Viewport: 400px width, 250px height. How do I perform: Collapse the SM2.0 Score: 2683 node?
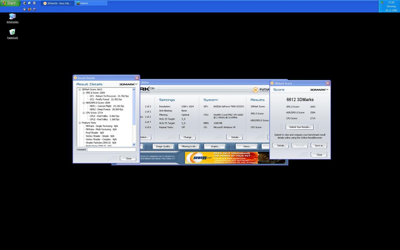pyautogui.click(x=84, y=93)
